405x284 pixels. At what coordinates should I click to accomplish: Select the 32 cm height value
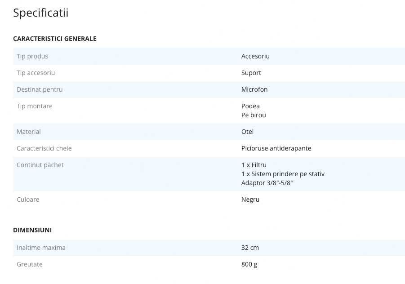250,248
